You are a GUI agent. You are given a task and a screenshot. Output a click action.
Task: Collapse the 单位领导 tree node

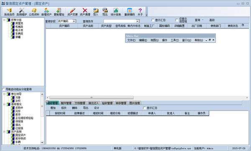point(4,94)
